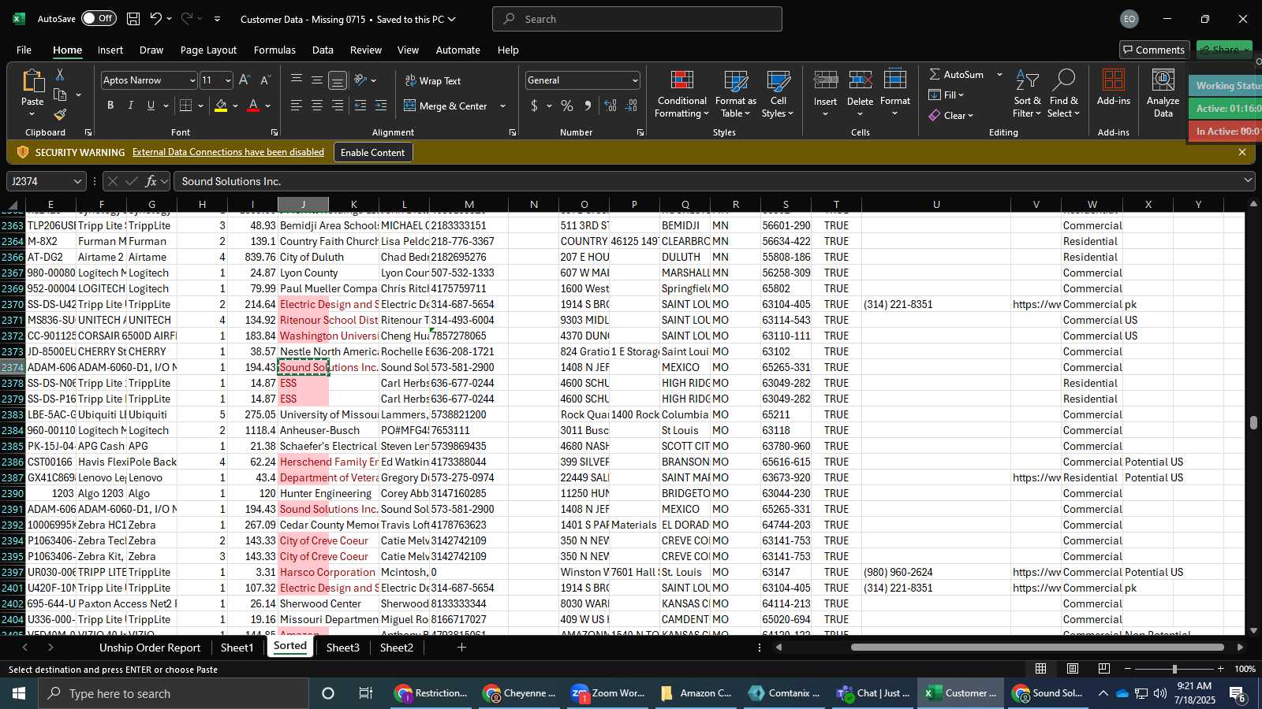The height and width of the screenshot is (709, 1262).
Task: Click the Search box in title bar
Action: [x=637, y=19]
